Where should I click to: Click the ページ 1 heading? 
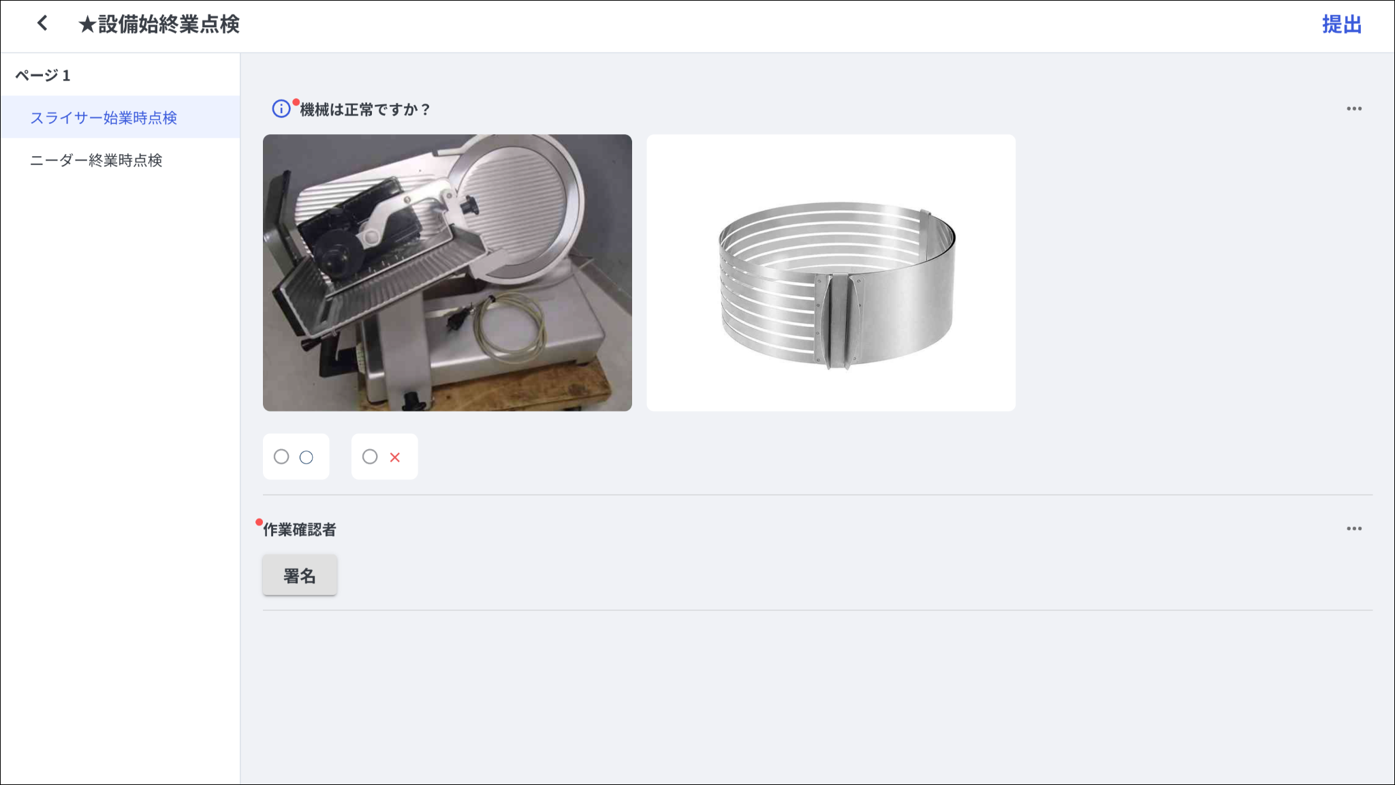click(x=43, y=76)
